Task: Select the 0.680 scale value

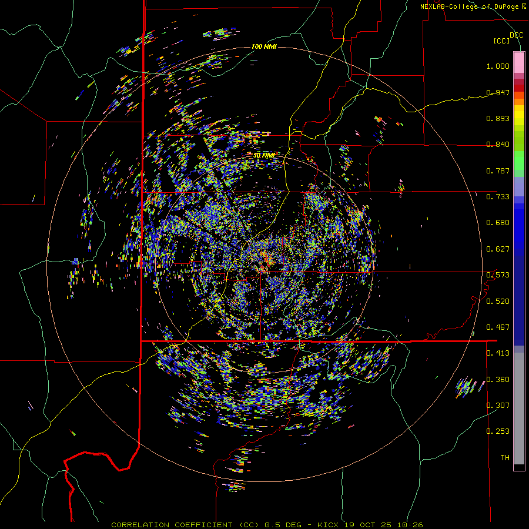Action: pos(498,223)
